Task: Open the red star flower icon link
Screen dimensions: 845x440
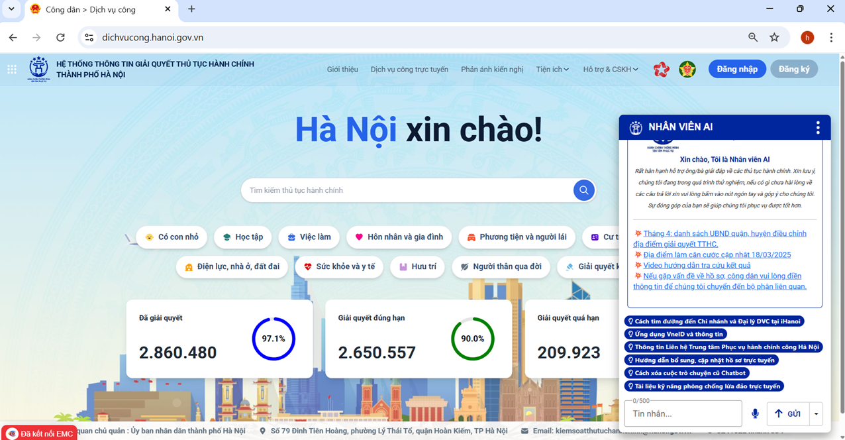Action: (x=661, y=69)
